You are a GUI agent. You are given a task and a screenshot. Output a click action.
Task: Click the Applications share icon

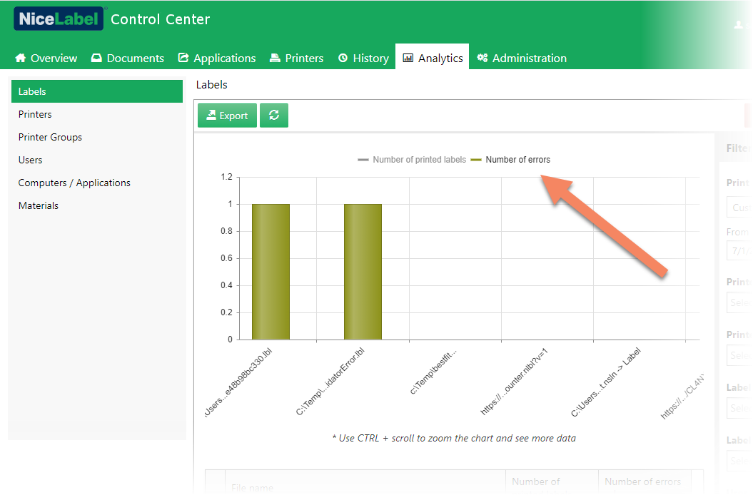183,58
